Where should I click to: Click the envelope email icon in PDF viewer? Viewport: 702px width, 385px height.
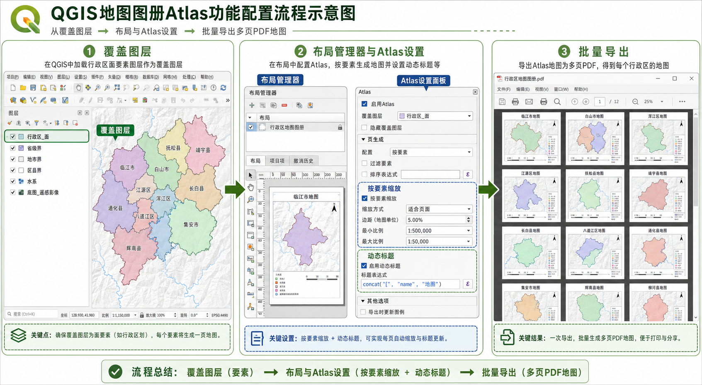click(529, 102)
